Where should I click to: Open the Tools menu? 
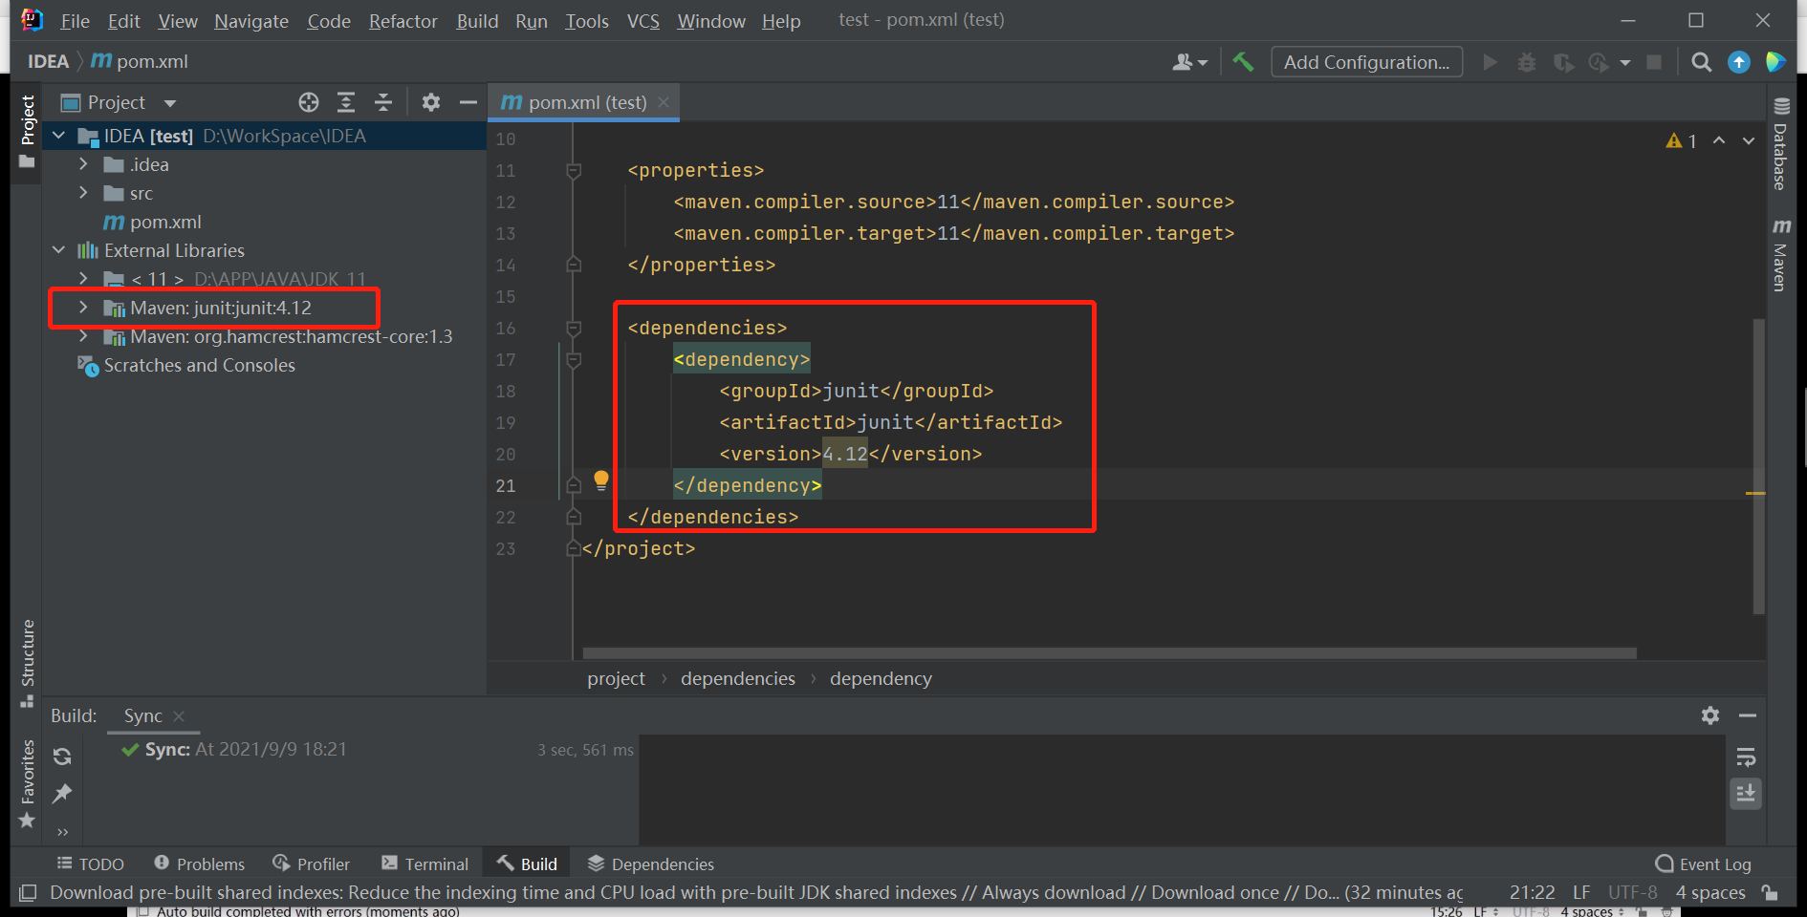[x=587, y=21]
